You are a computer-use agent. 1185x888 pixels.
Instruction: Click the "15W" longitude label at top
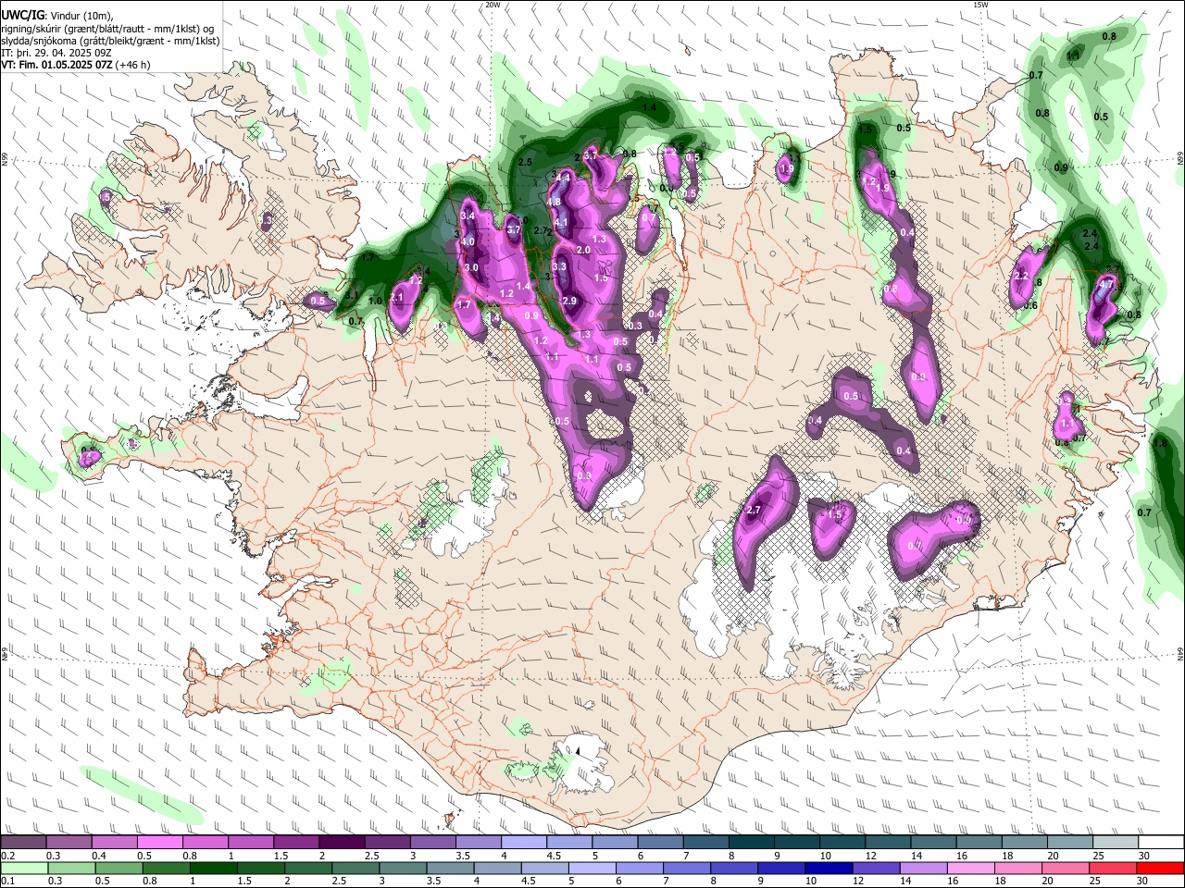(980, 5)
